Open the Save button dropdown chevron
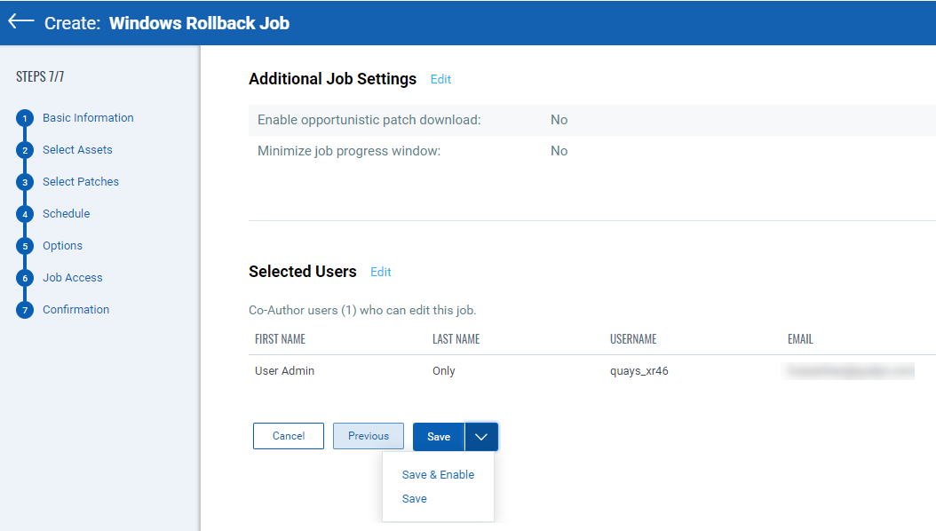 pos(480,436)
